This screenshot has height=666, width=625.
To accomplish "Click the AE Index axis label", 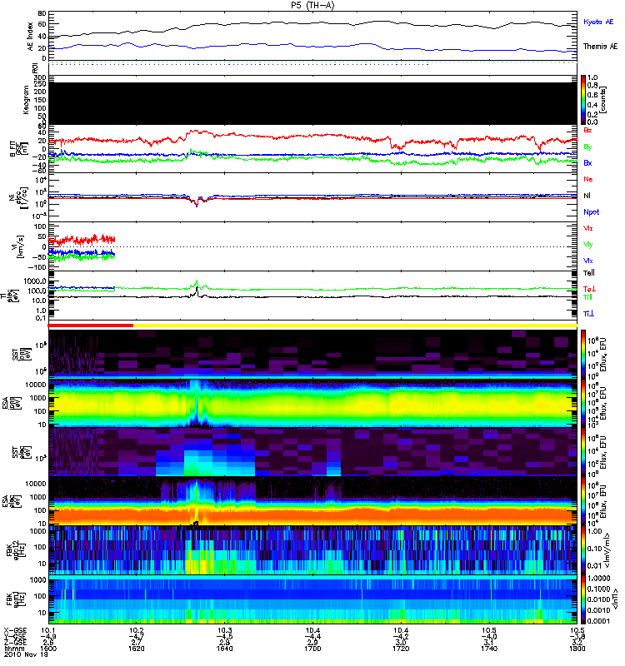I will click(x=30, y=37).
